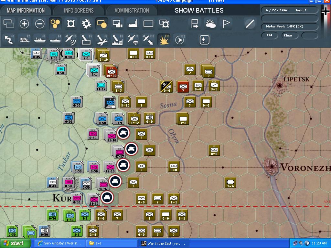Click the Clear weather button
This screenshot has height=248, width=331.
(290, 35)
